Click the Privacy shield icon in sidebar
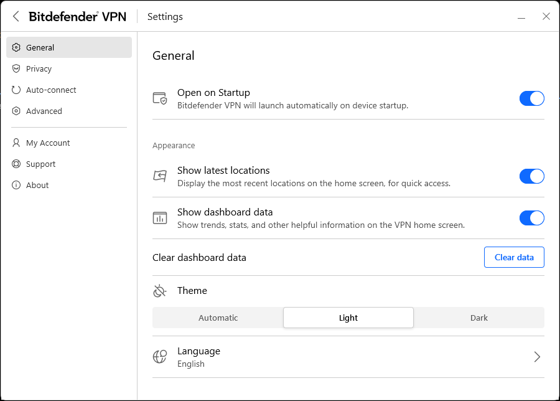The height and width of the screenshot is (401, 560). click(16, 69)
